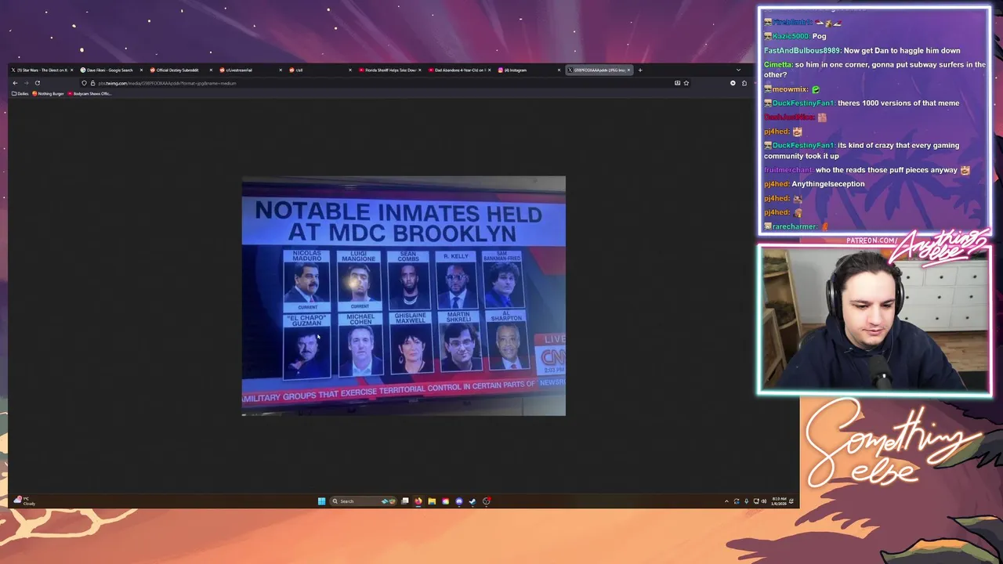Open the Dailies bookmarks folder
The height and width of the screenshot is (564, 1003).
point(20,94)
